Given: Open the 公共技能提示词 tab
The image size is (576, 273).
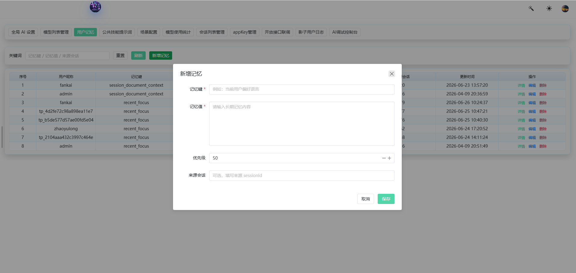Looking at the screenshot, I should [x=117, y=32].
